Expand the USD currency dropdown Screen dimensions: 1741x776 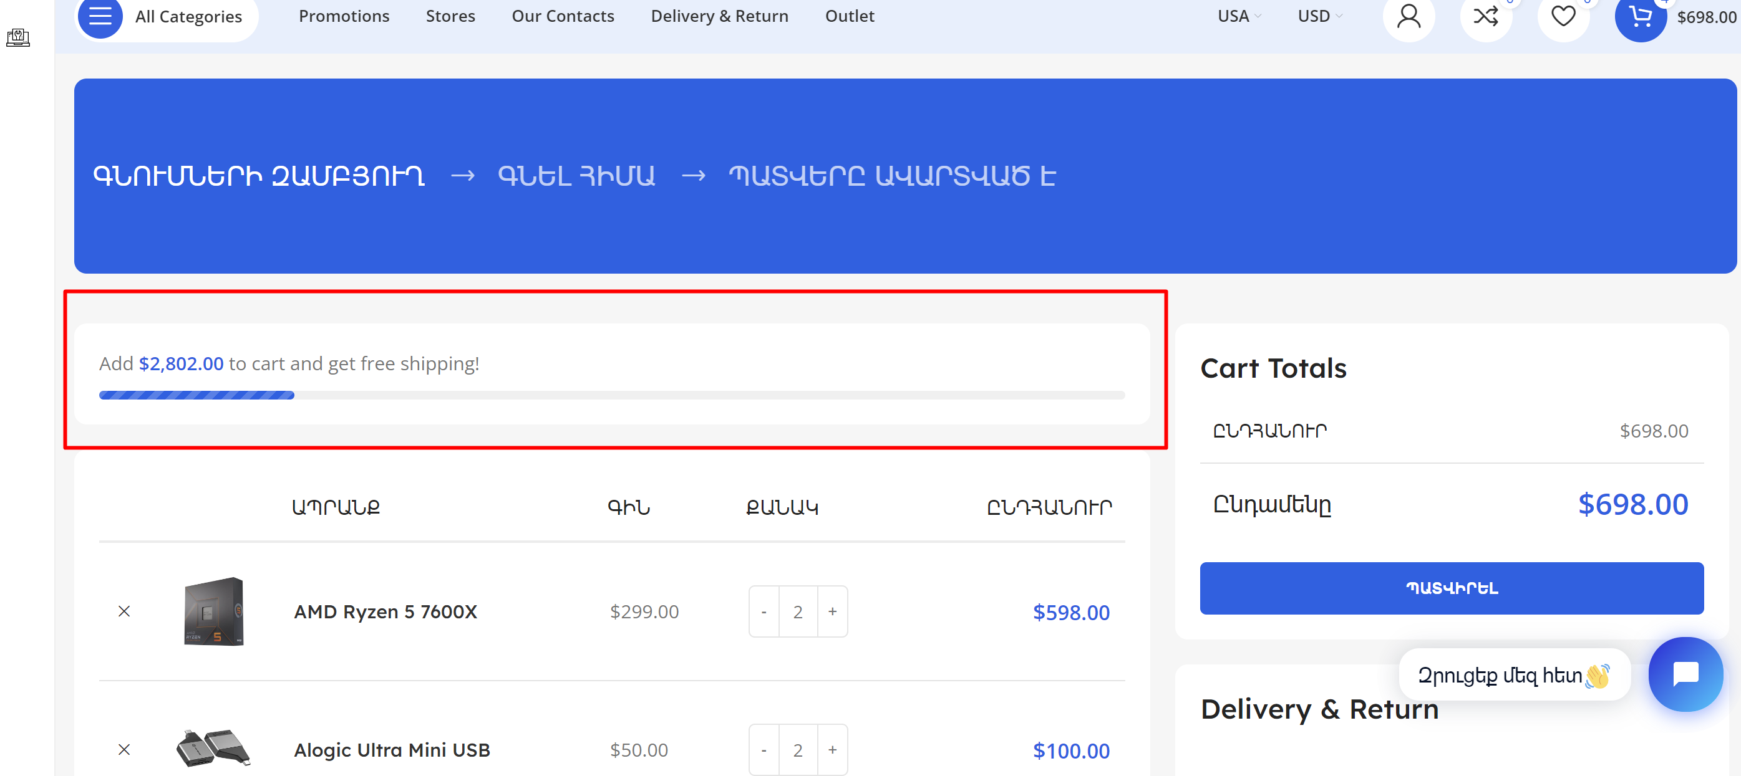point(1319,16)
